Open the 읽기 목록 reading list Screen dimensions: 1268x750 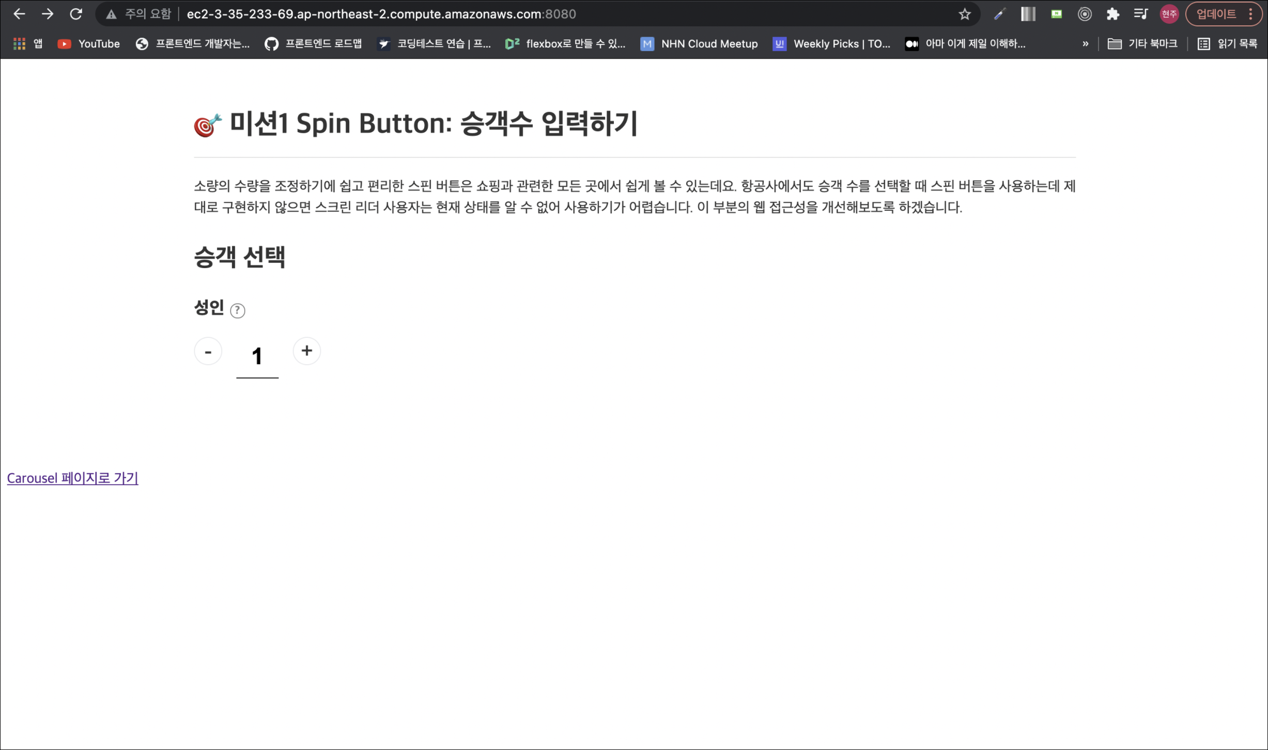(1227, 44)
